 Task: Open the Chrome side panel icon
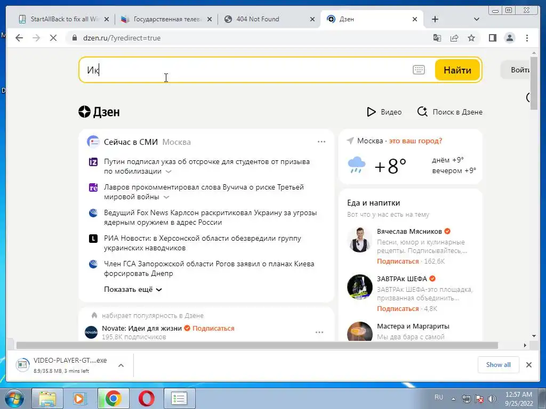[x=492, y=38]
